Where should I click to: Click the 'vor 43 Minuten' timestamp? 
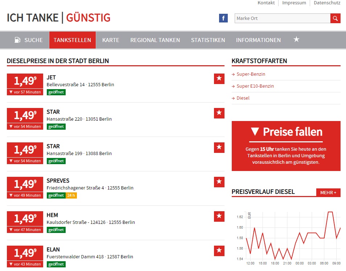[x=25, y=264]
